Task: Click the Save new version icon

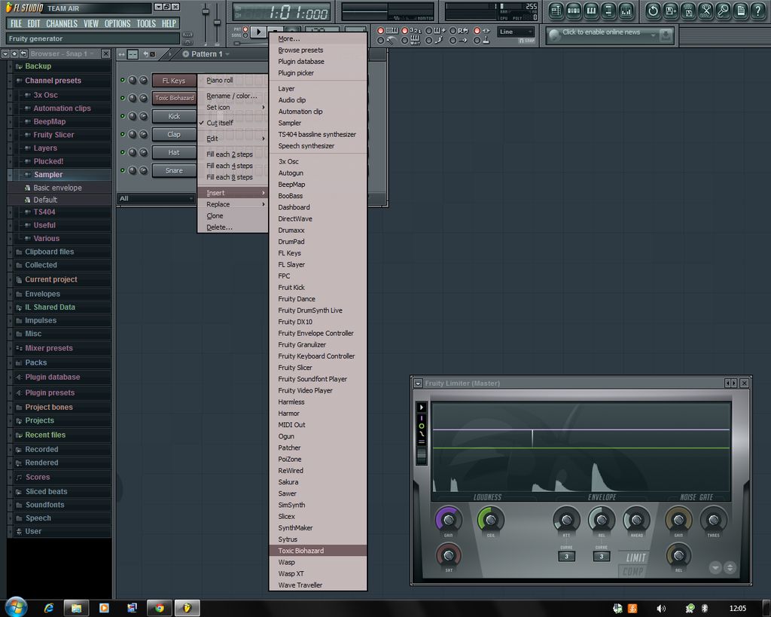Action: pos(670,11)
